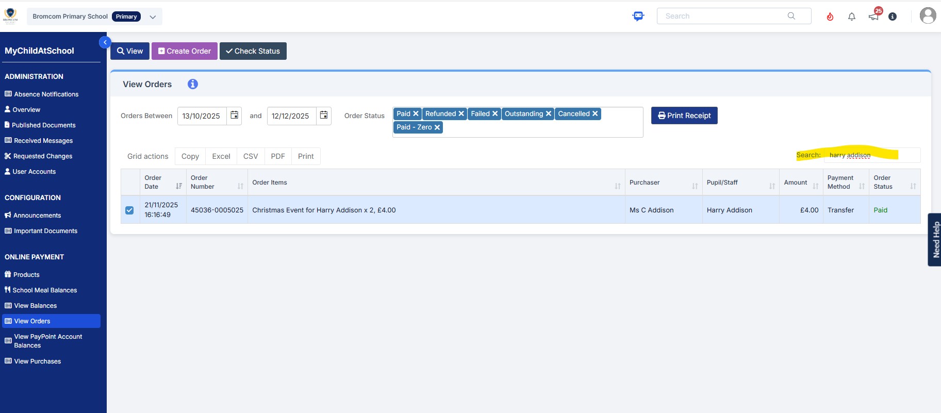Click the grid Search input field
941x413 pixels.
click(871, 155)
